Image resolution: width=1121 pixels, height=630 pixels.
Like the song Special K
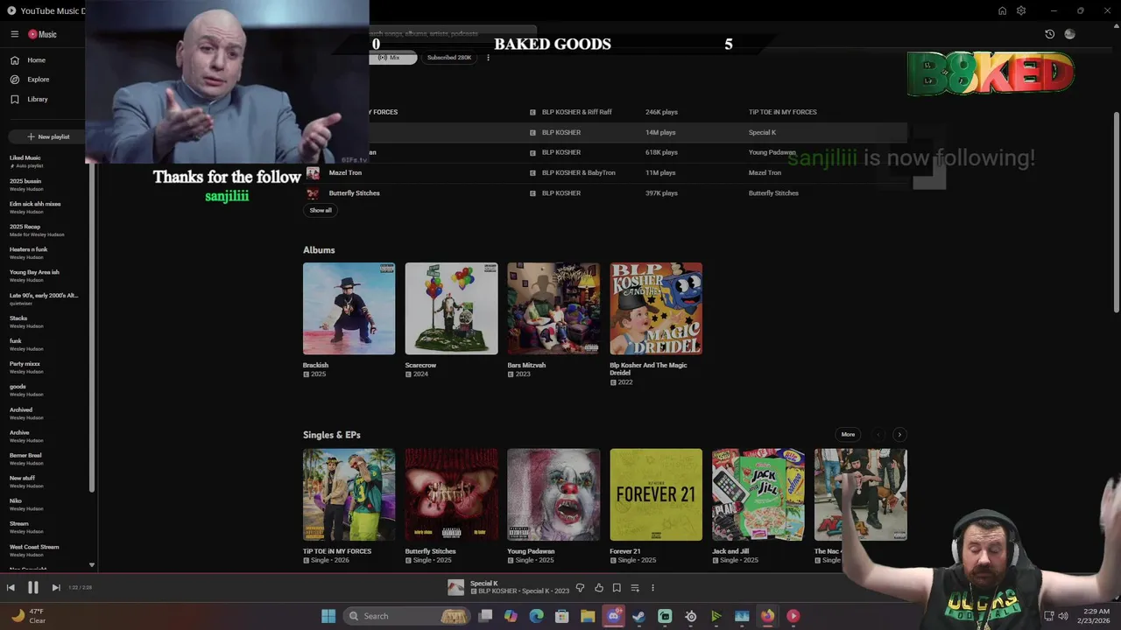coord(599,588)
